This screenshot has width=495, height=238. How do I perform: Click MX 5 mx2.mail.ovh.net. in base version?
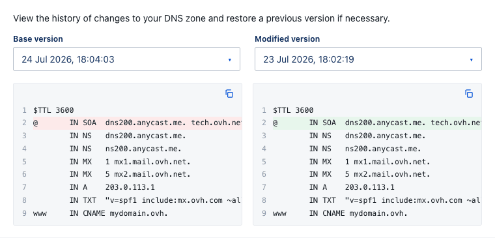pyautogui.click(x=130, y=174)
